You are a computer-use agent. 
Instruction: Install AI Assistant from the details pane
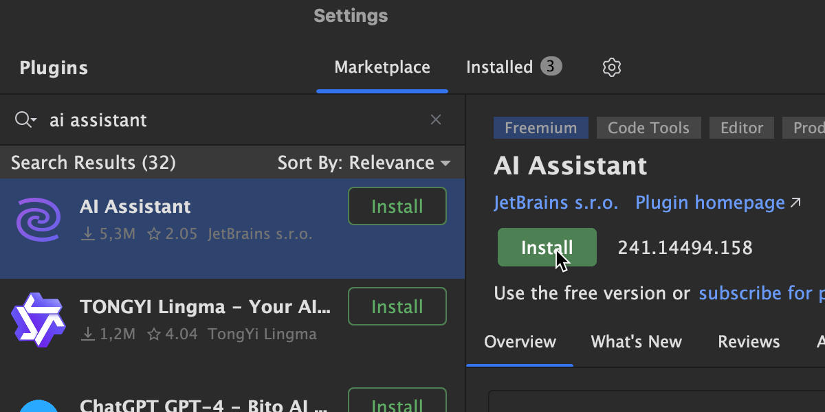click(547, 247)
